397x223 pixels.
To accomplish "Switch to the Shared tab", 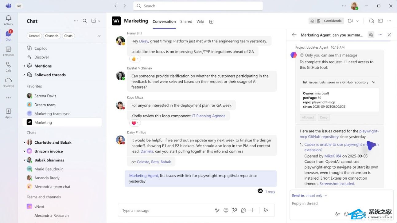I will click(186, 22).
